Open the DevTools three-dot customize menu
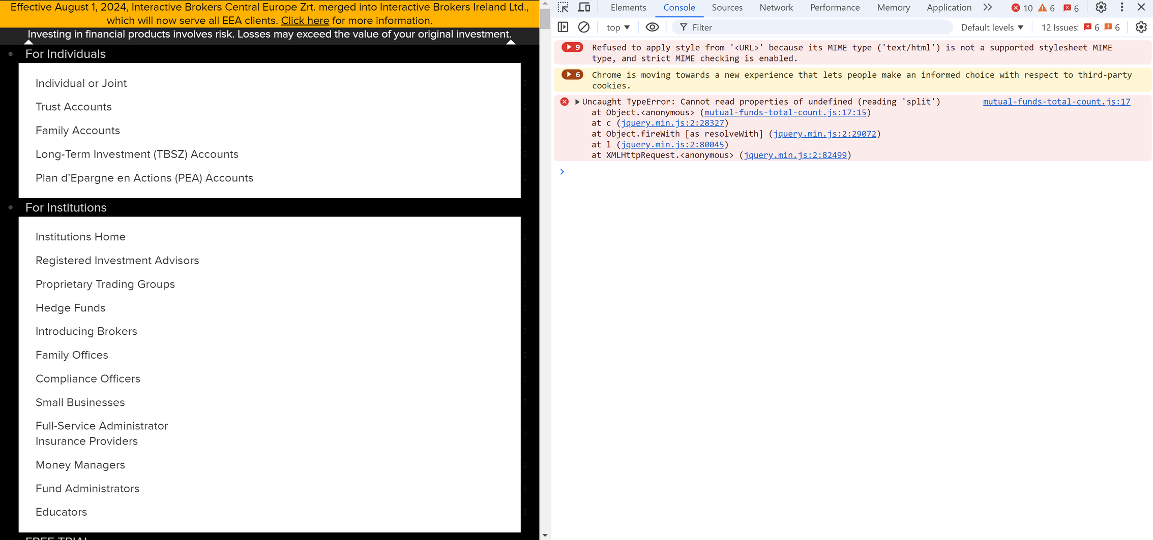The height and width of the screenshot is (540, 1153). click(x=1122, y=8)
